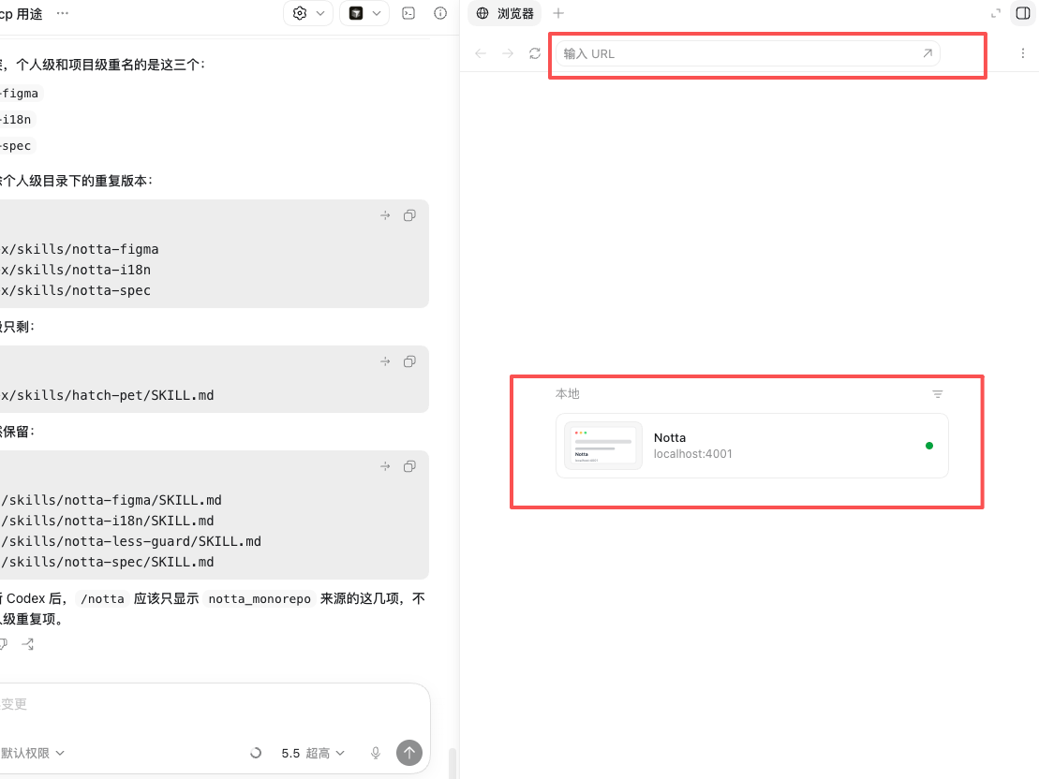Viewport: 1039px width, 779px height.
Task: Add a new tab with the plus icon
Action: pyautogui.click(x=558, y=13)
